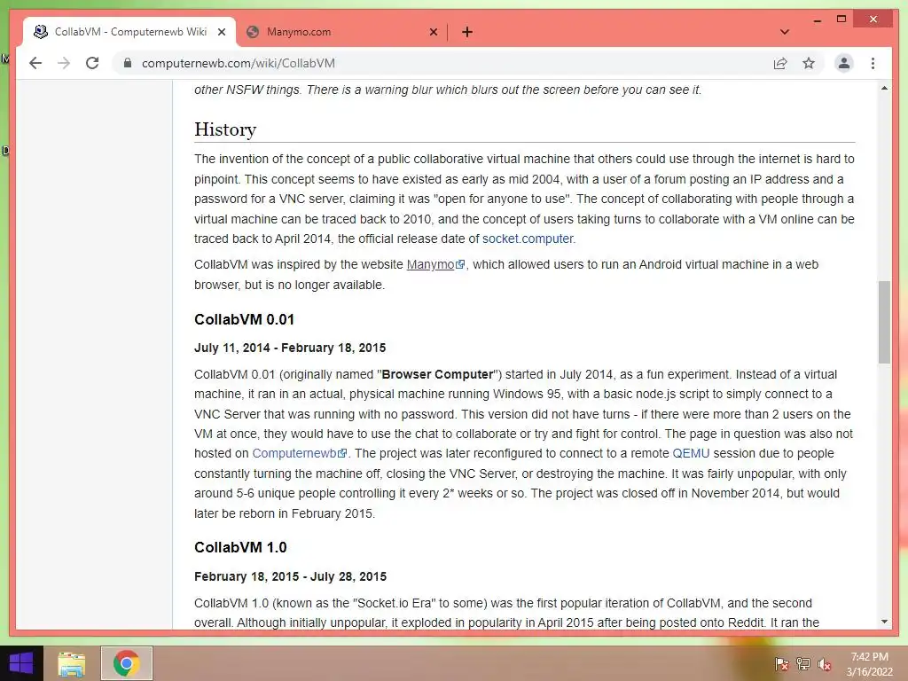Click the network tray icon
This screenshot has height=681, width=908.
(802, 663)
